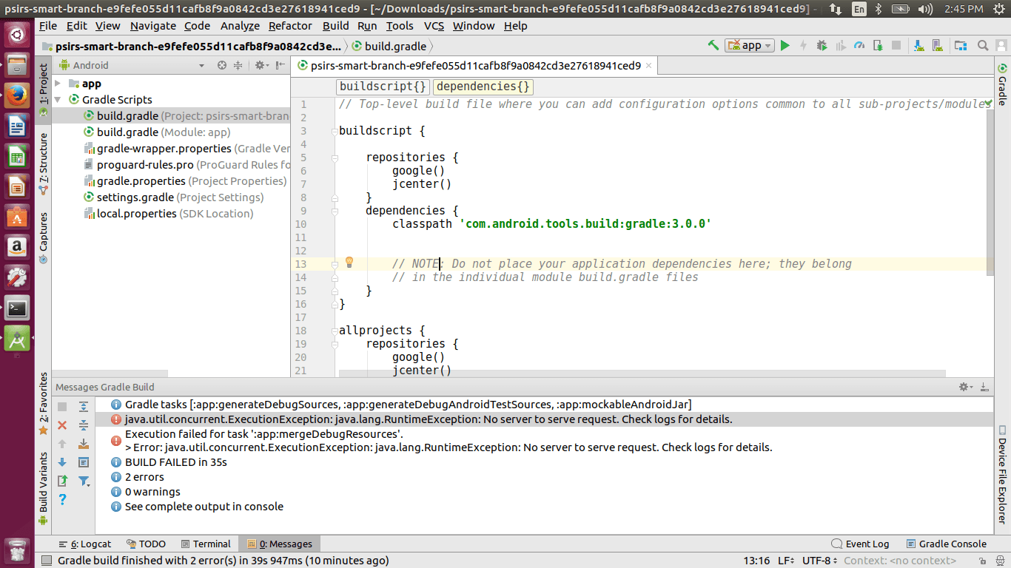
Task: Toggle Show Console Output icon in Messages
Action: point(84,462)
